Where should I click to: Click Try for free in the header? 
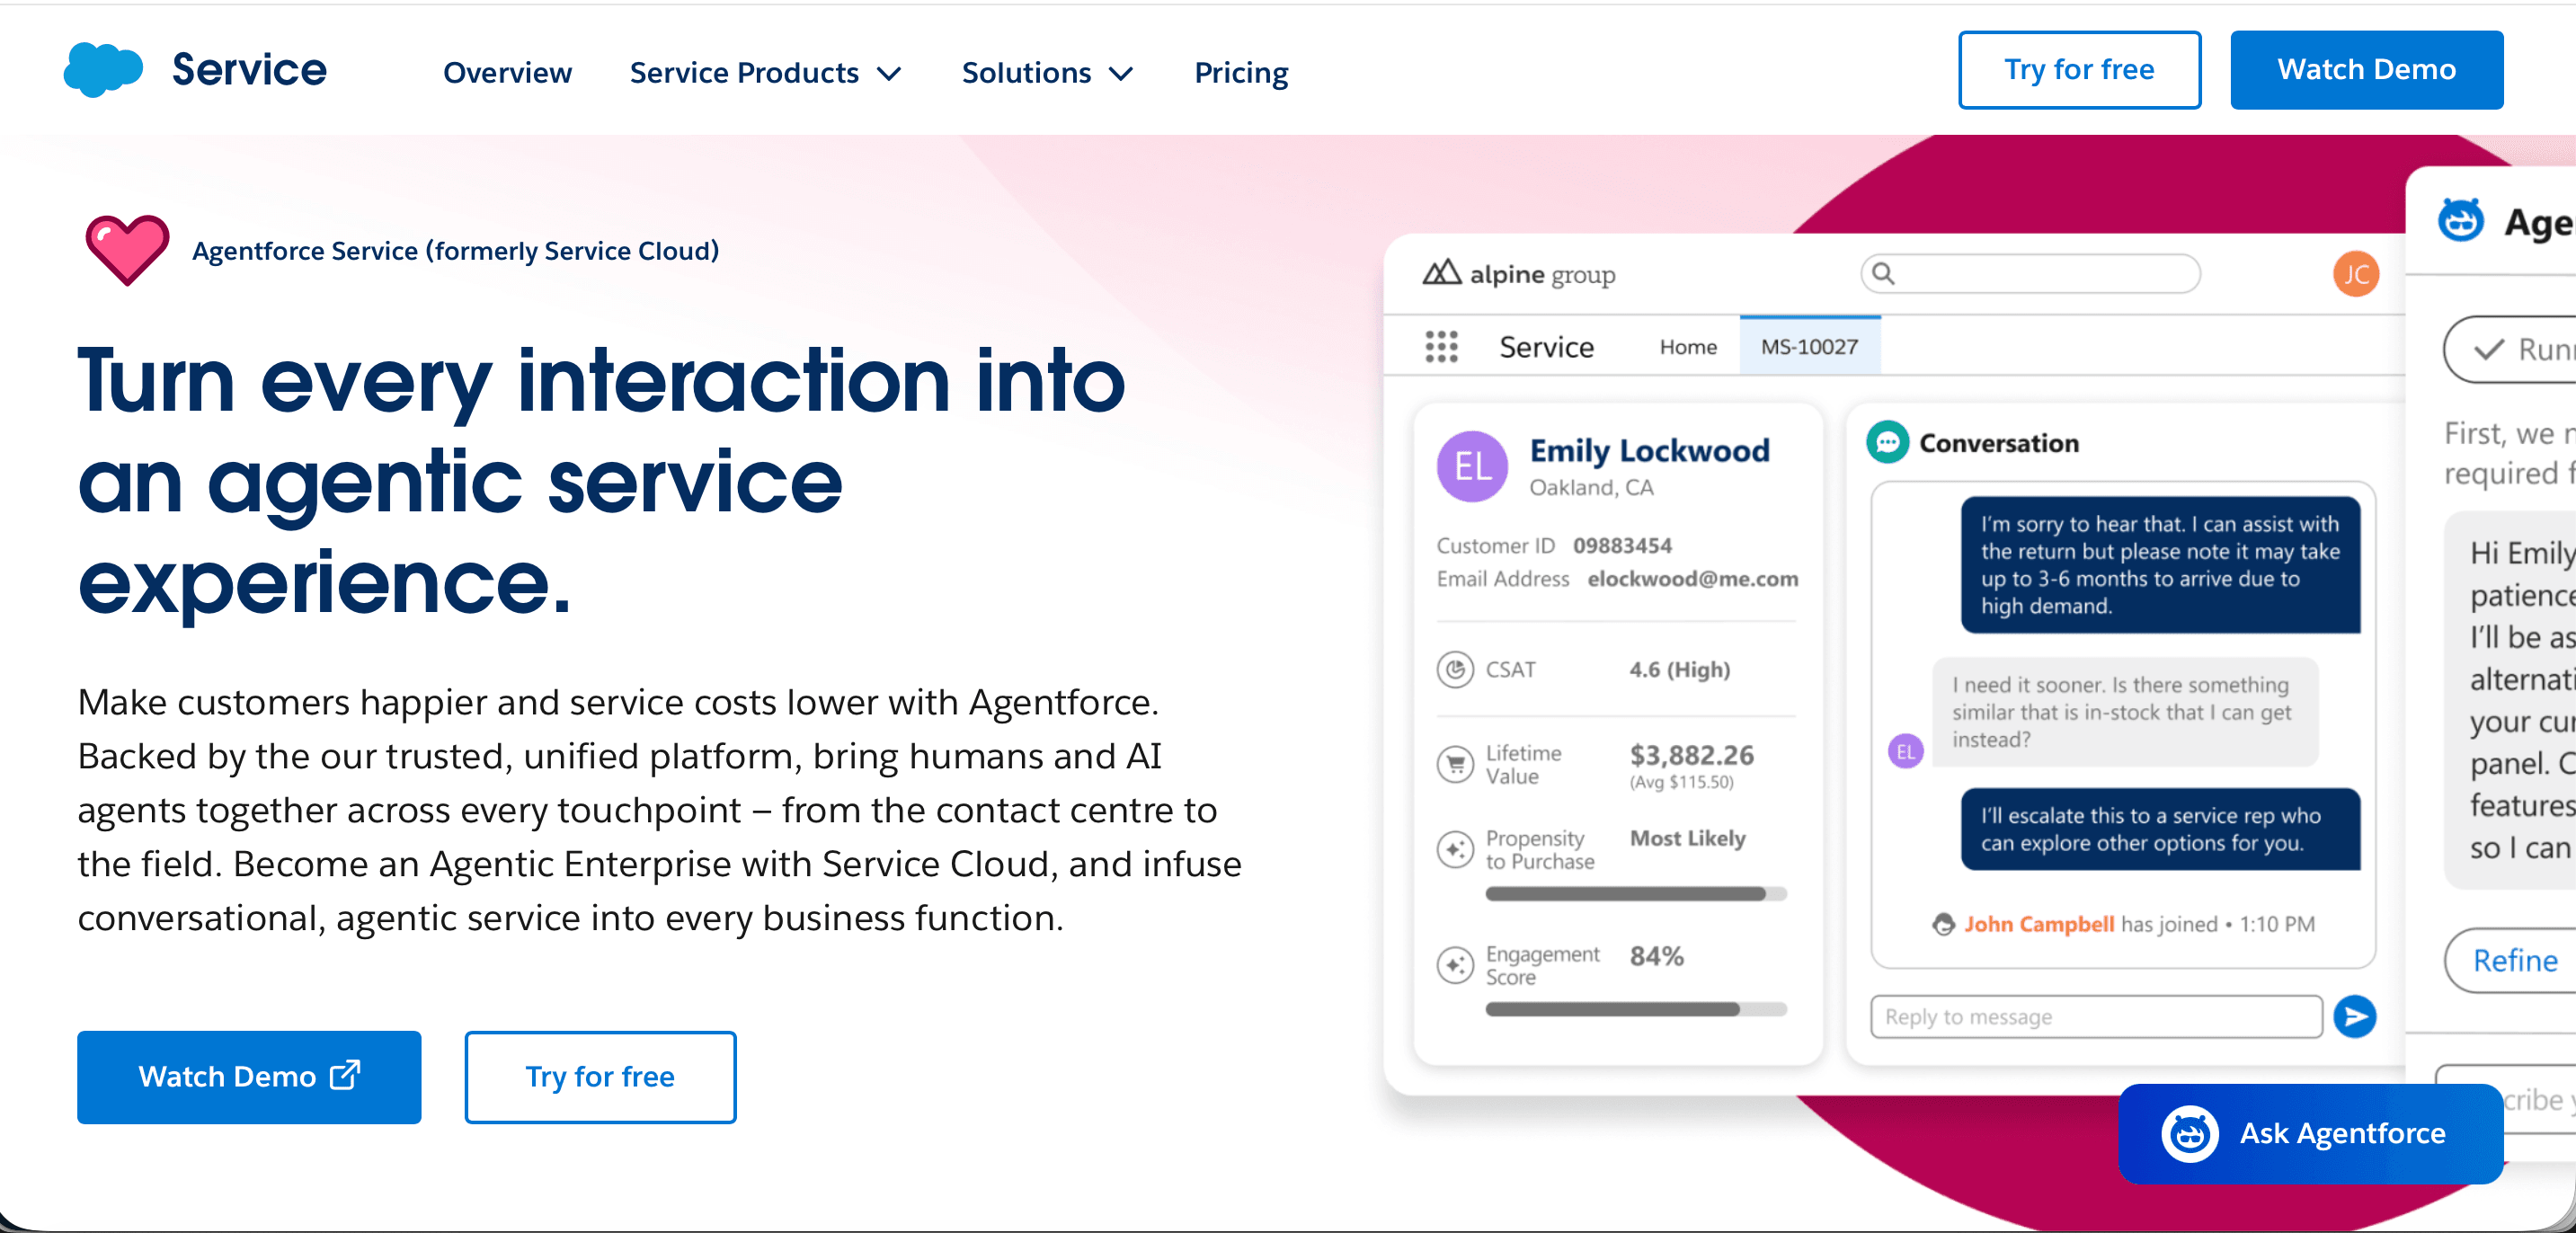[x=2079, y=69]
